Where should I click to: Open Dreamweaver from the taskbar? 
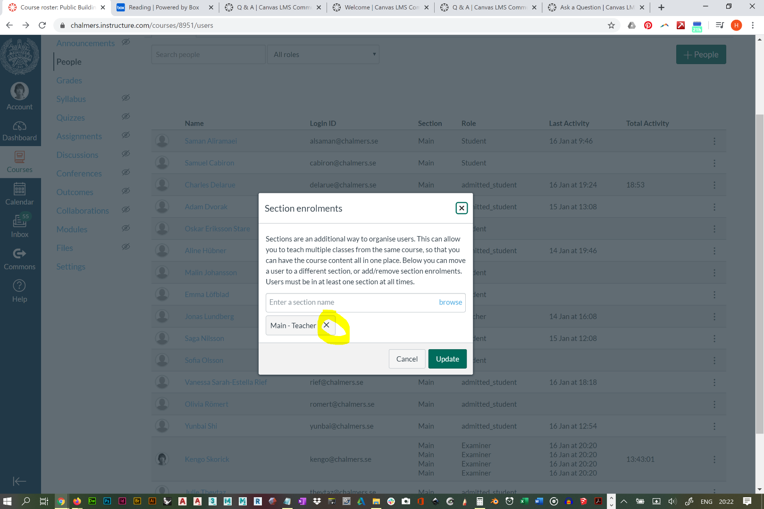92,501
